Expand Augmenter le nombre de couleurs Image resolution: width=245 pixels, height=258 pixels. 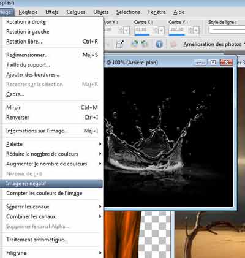[x=51, y=164]
